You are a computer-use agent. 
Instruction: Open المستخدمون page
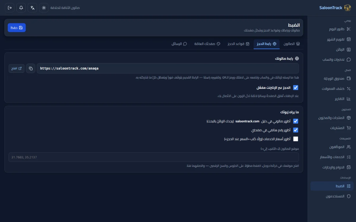[332, 196]
